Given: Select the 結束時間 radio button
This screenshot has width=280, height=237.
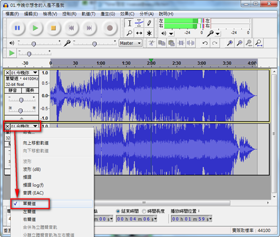Looking at the screenshot, I should [x=118, y=211].
